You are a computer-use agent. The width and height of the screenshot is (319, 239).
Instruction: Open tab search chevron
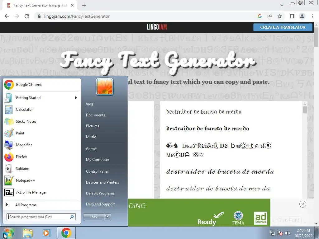point(282,6)
